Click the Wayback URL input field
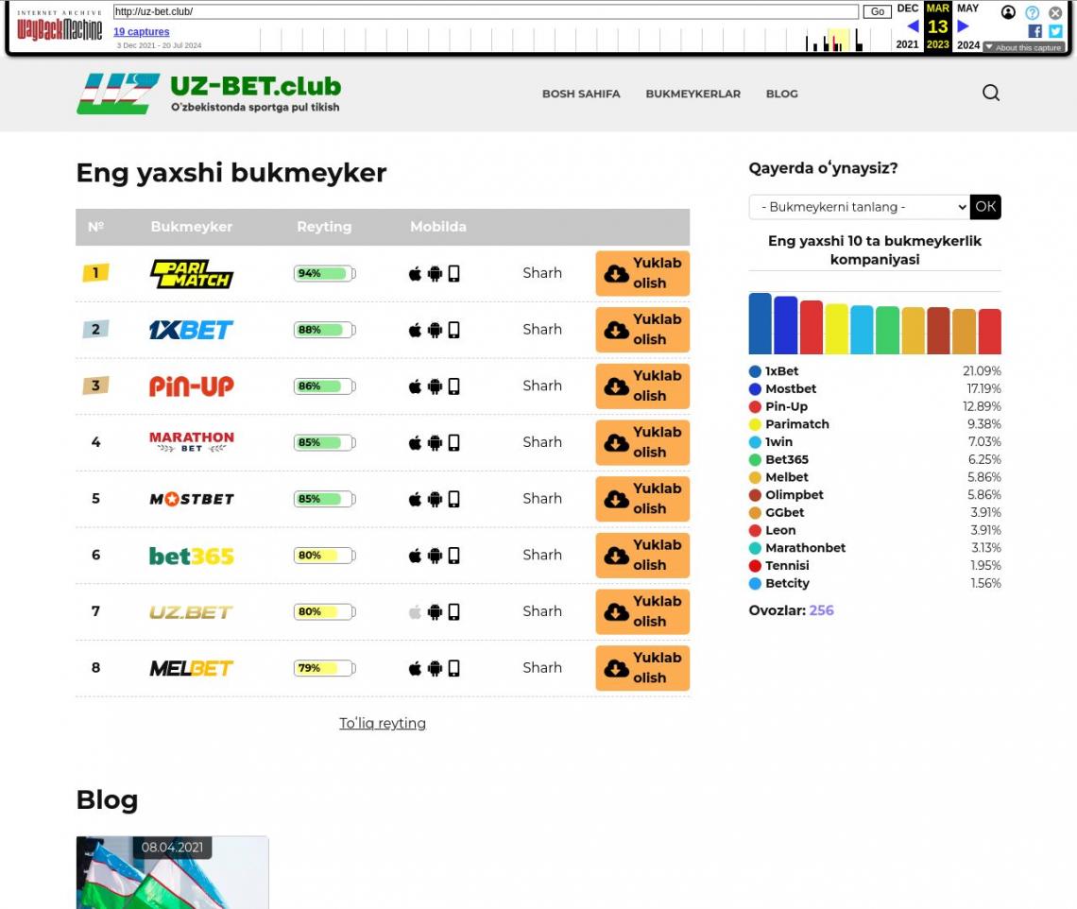Screen dimensions: 1077x909 (x=486, y=11)
